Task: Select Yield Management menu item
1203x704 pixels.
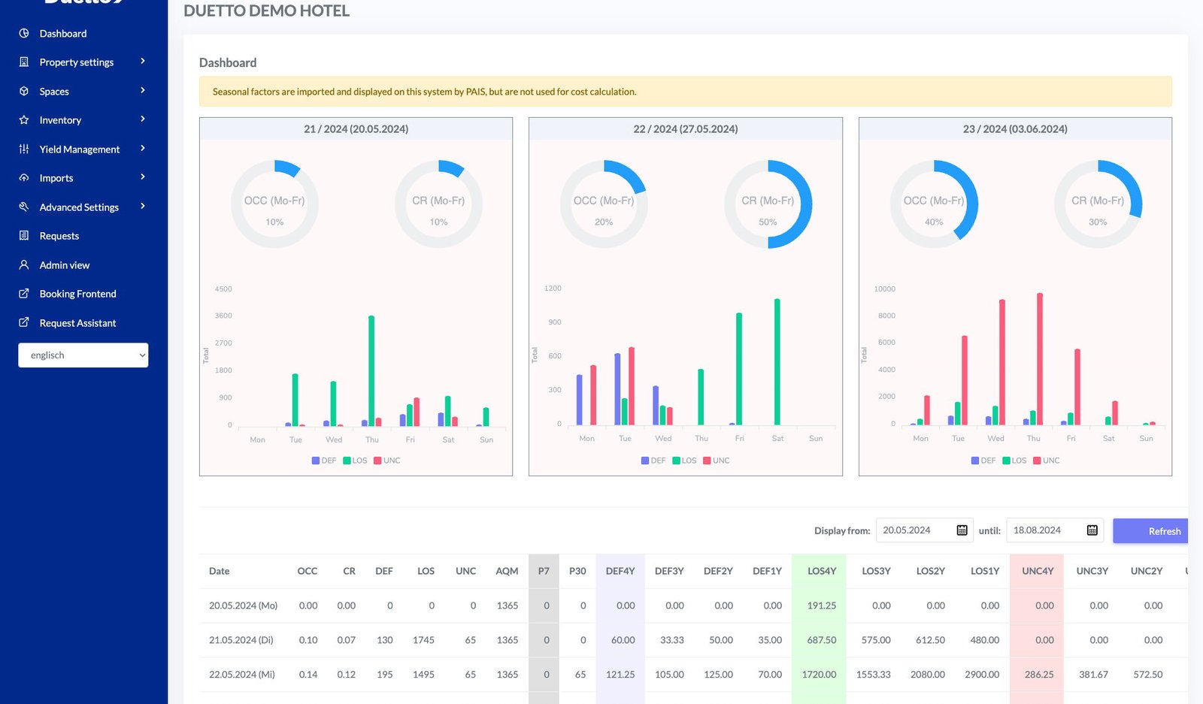Action: 80,150
